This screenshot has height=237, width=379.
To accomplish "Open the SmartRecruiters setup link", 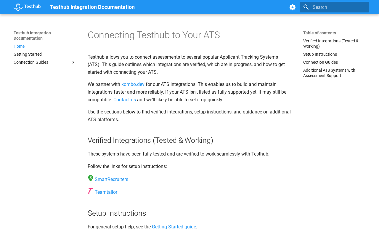I will [111, 180].
